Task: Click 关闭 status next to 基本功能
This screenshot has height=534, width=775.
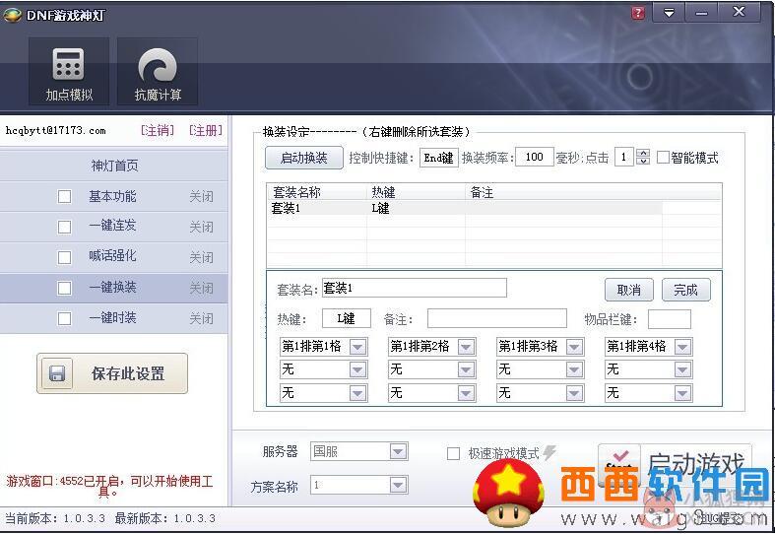Action: 201,197
